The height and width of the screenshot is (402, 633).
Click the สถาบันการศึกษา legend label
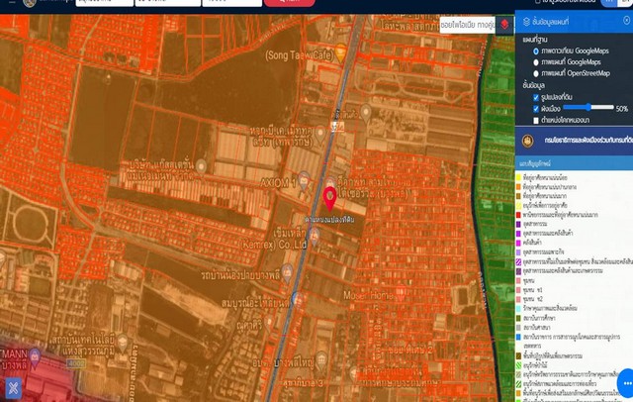coord(539,318)
